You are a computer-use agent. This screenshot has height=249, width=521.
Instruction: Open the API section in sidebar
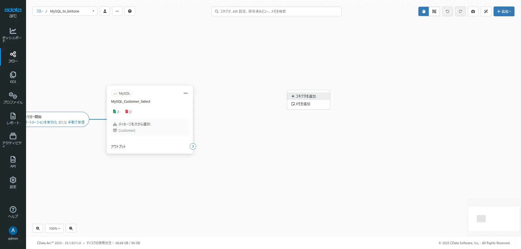pos(13,162)
